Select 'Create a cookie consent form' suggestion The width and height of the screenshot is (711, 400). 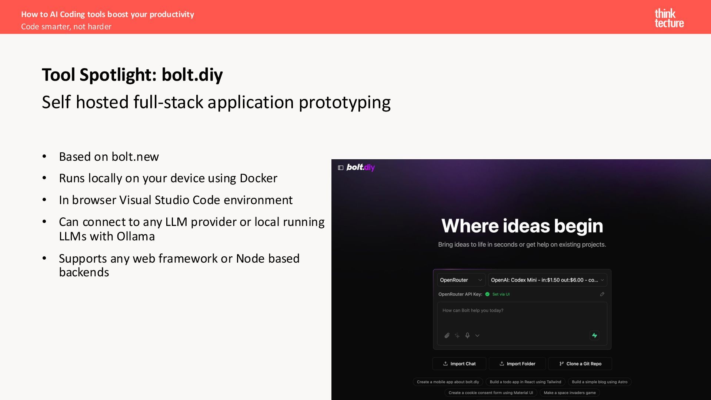click(491, 393)
